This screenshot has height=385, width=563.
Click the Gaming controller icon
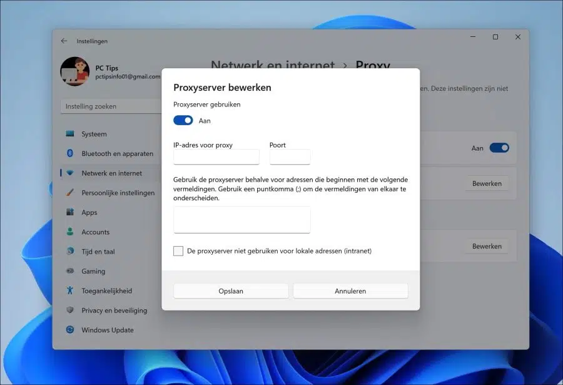(x=70, y=271)
